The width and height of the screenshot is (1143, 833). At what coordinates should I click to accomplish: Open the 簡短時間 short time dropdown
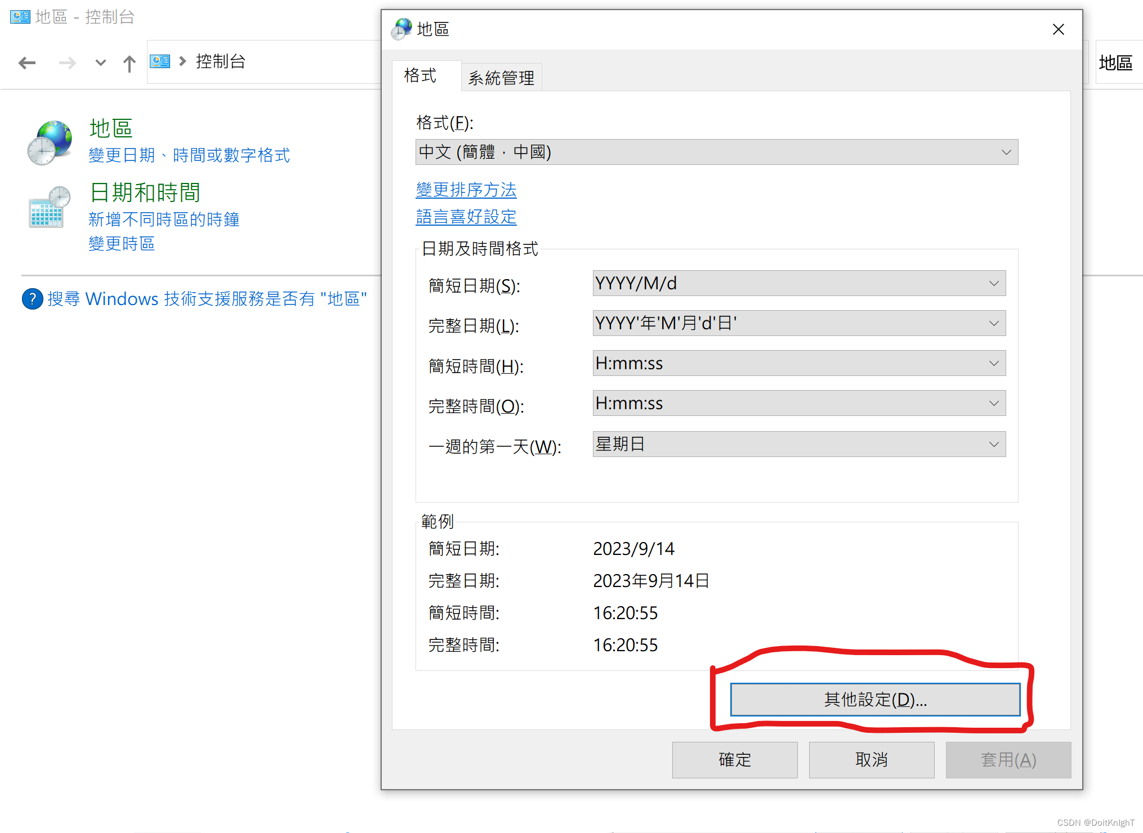point(798,363)
